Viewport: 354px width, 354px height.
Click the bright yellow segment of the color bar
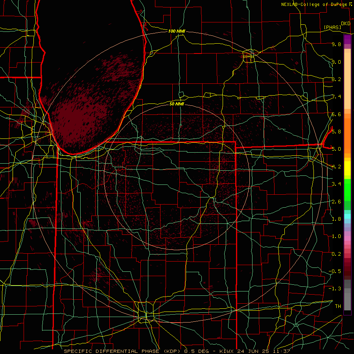coord(347,168)
